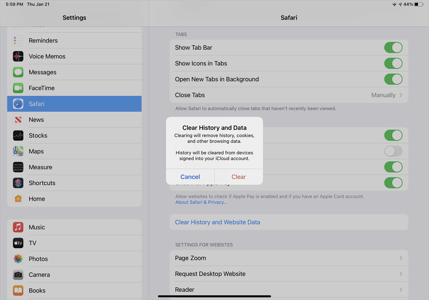Disable Show Icons in Tabs switch
This screenshot has width=429, height=300.
click(x=393, y=64)
